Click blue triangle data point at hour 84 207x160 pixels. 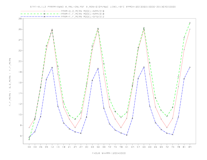pos(190,67)
